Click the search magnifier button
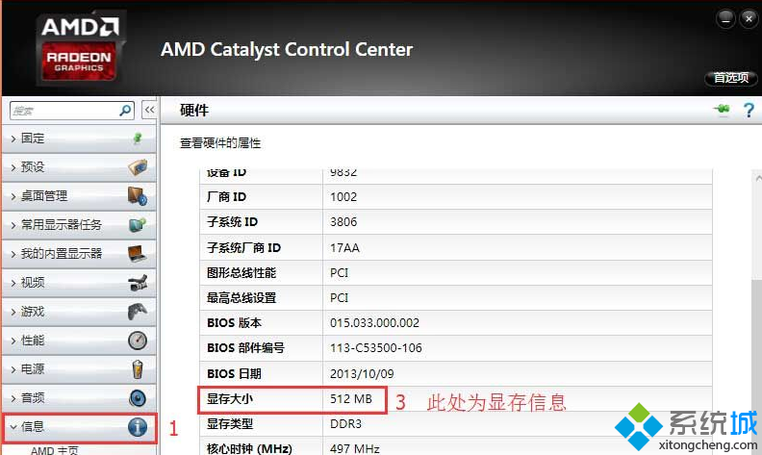This screenshot has height=455, width=762. tap(125, 111)
